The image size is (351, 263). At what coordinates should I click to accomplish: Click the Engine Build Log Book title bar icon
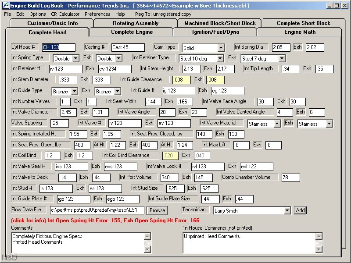point(6,6)
